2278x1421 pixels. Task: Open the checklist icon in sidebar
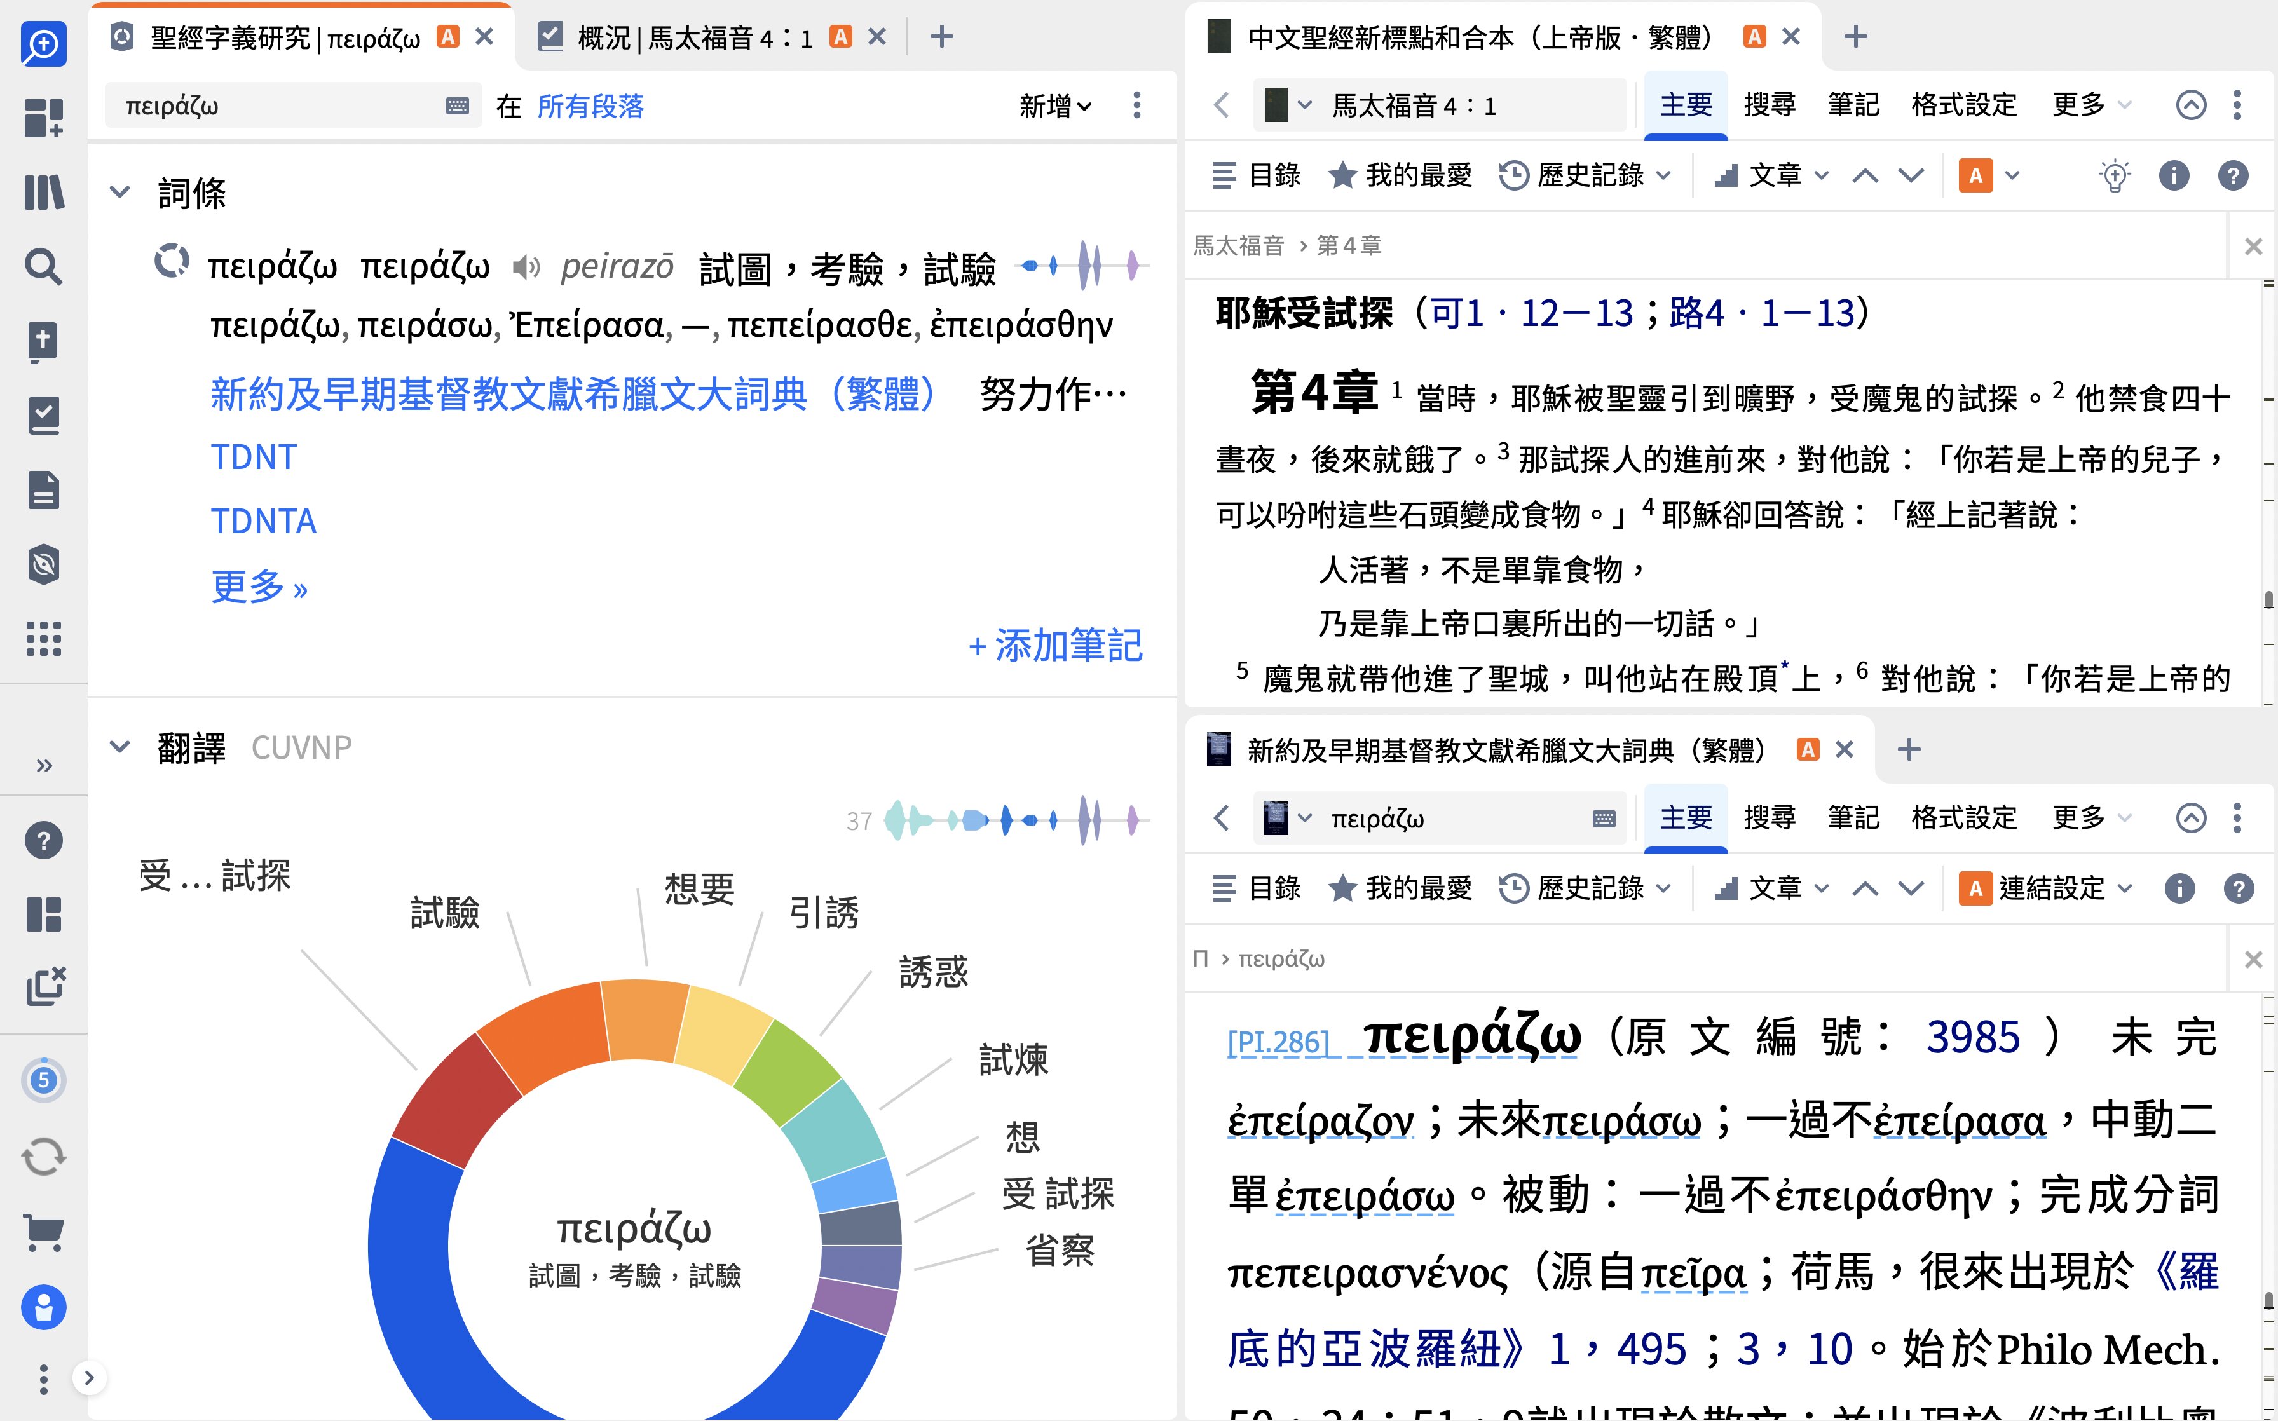[43, 416]
